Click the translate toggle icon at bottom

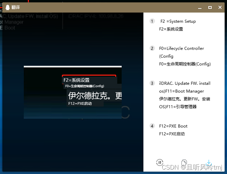tap(159, 162)
